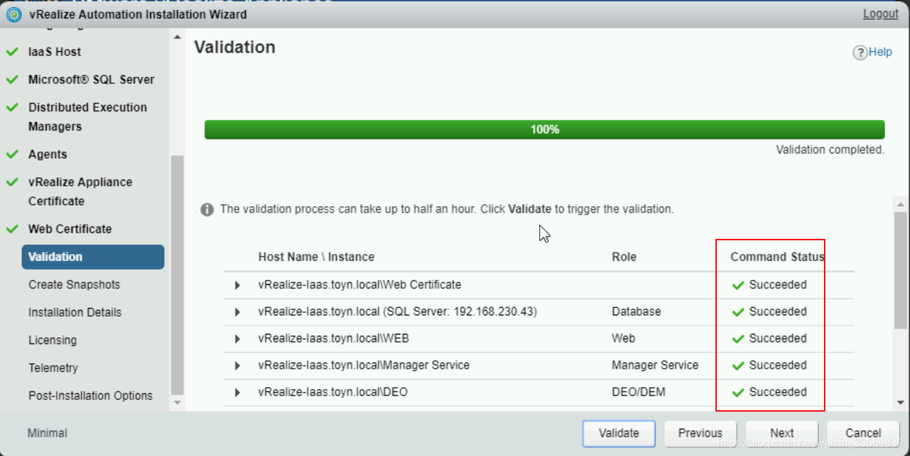Expand the vRealize-Iaas.toyn.local\DEO row
This screenshot has height=456, width=910.
[238, 393]
